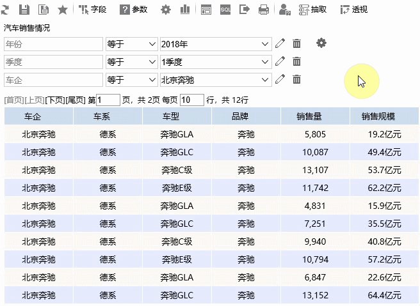
Task: Open the 北京奔驰 value dropdown
Action: point(216,80)
